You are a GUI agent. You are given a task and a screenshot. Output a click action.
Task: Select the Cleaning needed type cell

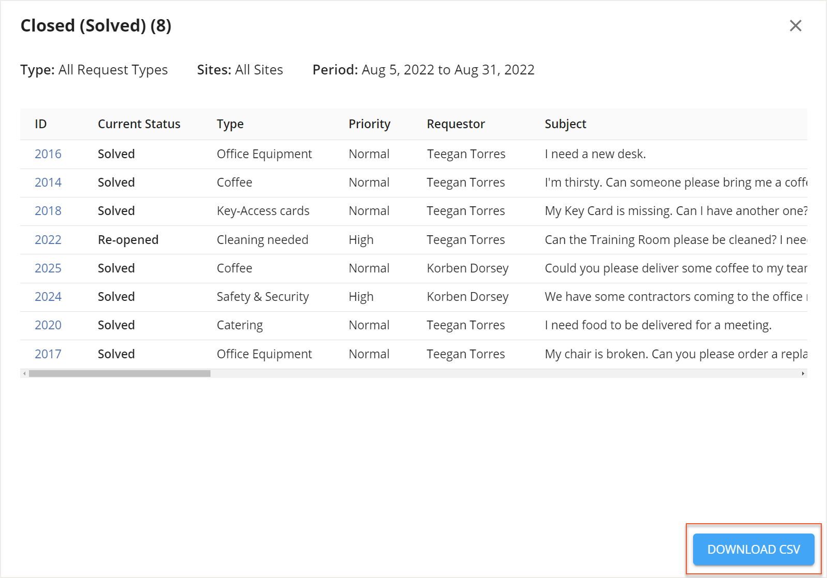[262, 240]
